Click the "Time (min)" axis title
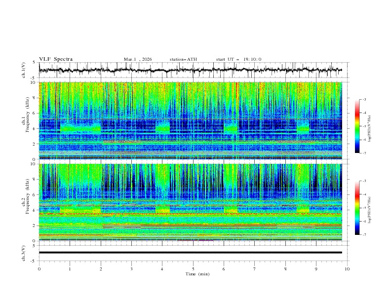Viewport: 391px width, 302px height. pyautogui.click(x=197, y=274)
